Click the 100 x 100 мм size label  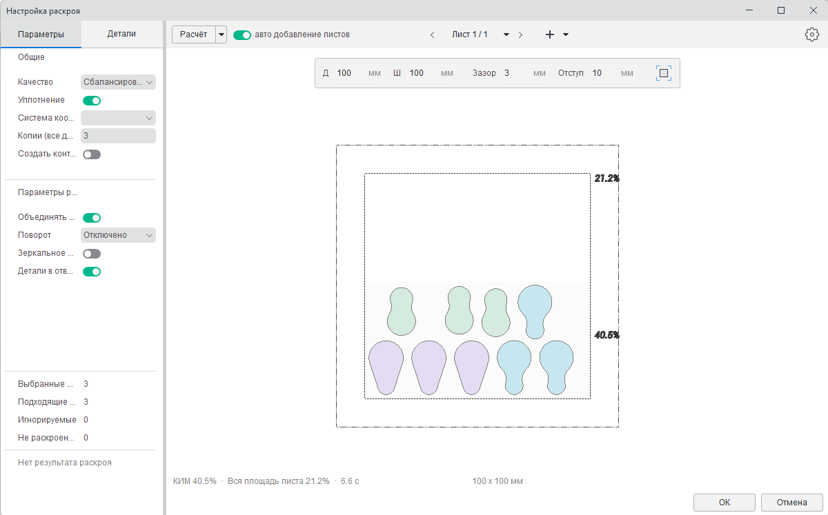(x=497, y=481)
